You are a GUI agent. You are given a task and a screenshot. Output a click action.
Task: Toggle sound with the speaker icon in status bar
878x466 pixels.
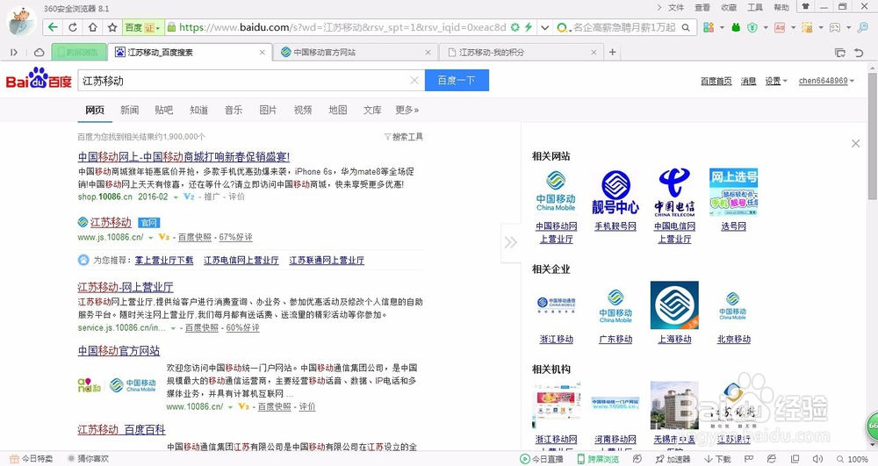[x=817, y=459]
